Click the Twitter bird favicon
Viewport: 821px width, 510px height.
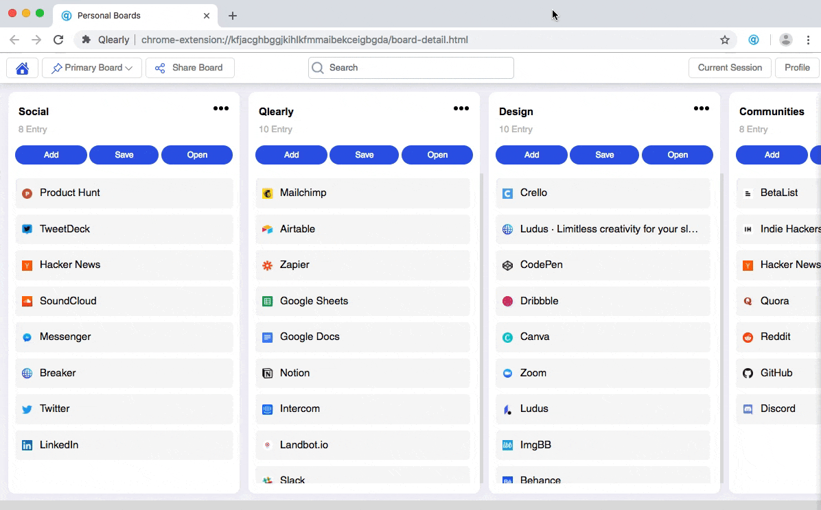[x=27, y=409]
